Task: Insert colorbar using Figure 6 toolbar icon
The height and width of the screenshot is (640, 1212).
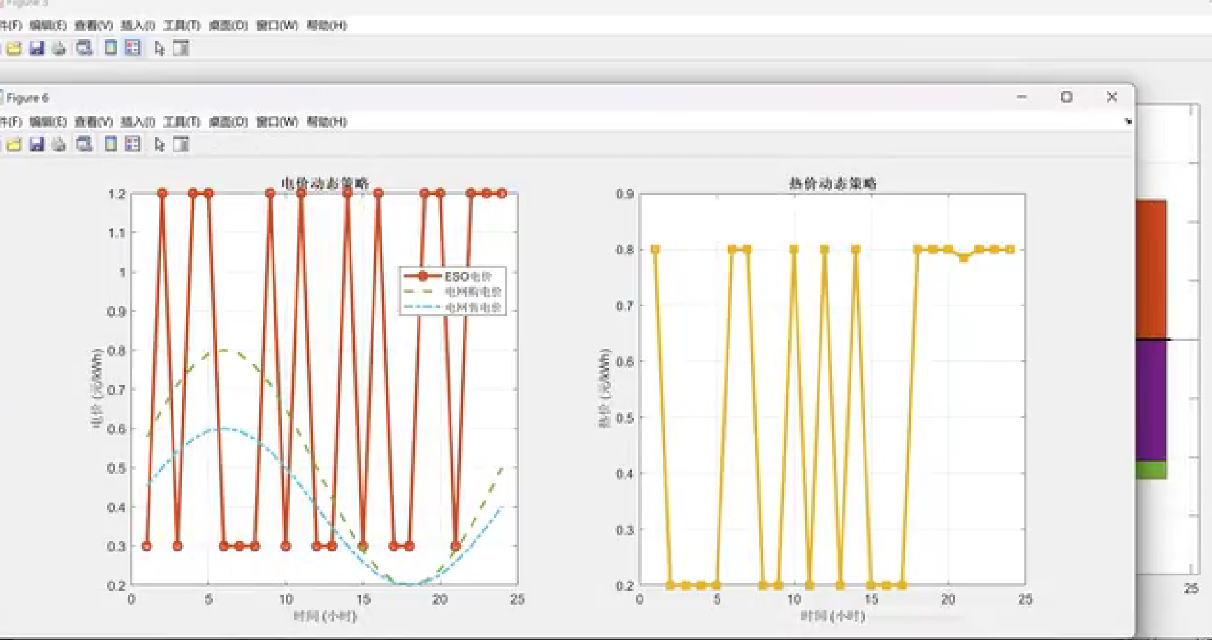Action: pos(110,145)
